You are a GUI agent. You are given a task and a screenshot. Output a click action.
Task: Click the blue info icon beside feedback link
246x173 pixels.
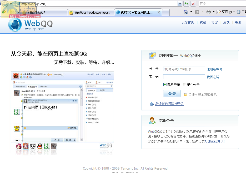coord(152,104)
